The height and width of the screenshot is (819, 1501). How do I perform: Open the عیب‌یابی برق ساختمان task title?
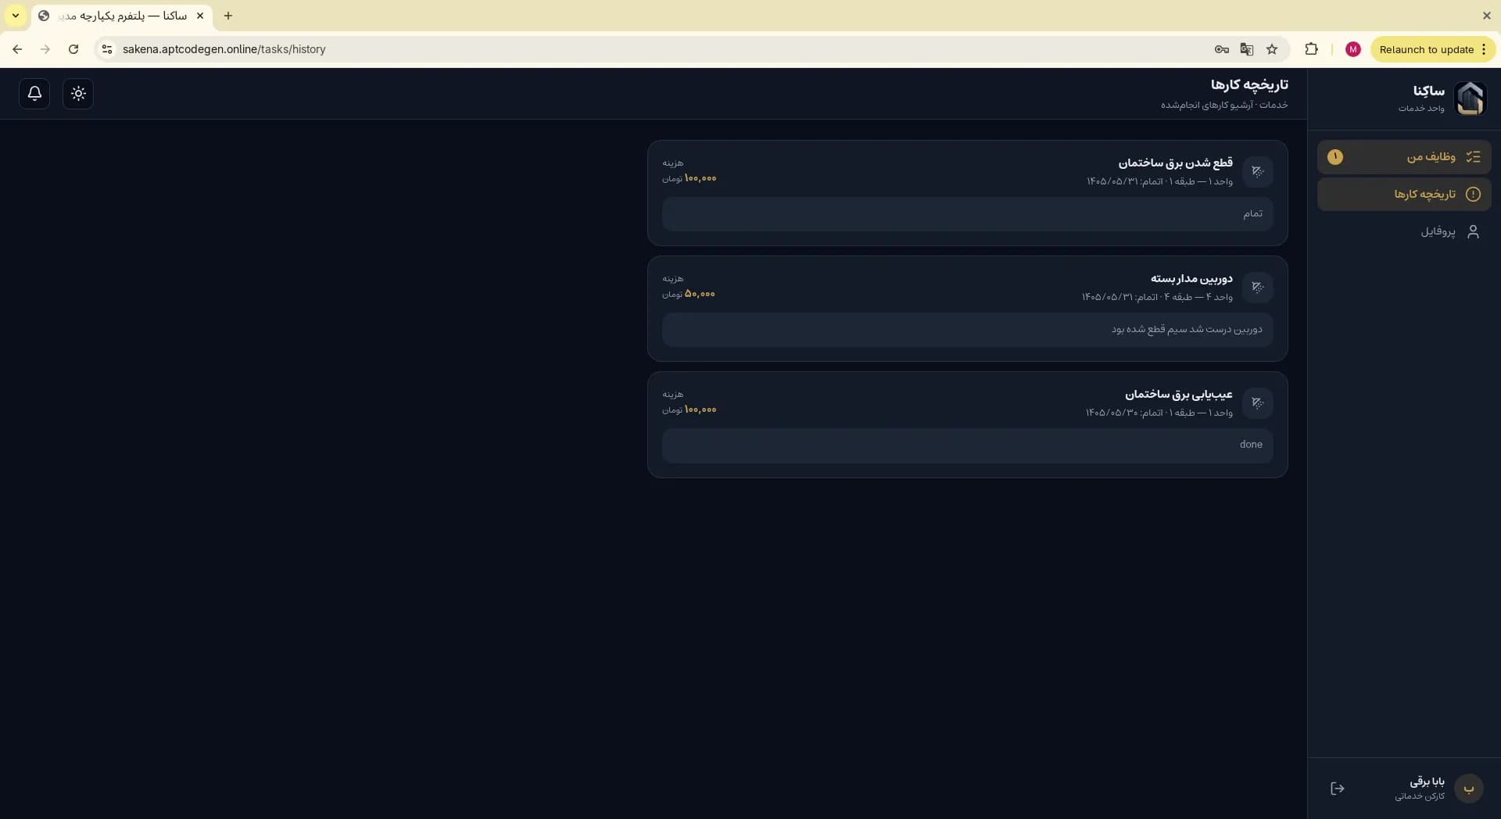click(1179, 394)
